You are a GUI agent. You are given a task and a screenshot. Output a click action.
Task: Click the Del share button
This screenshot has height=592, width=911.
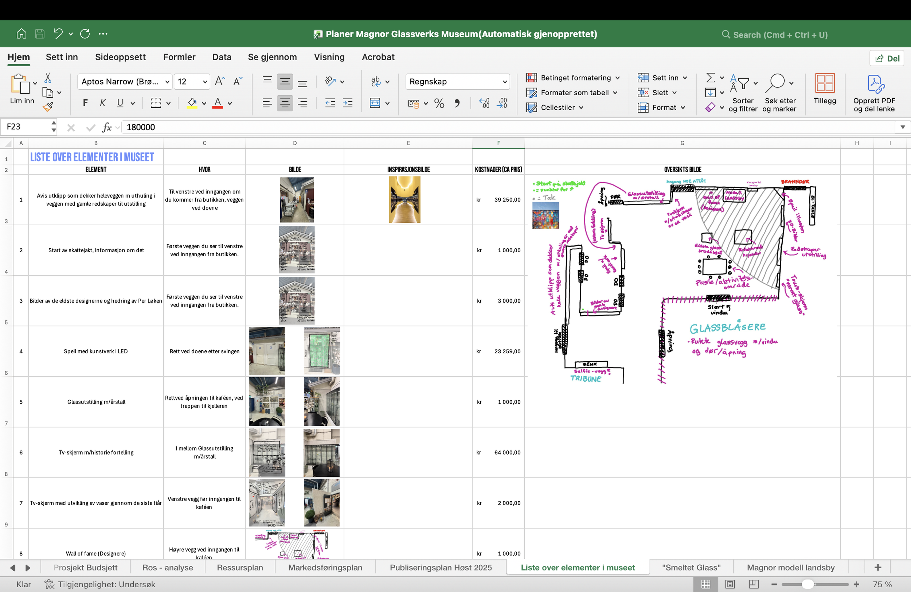[887, 58]
